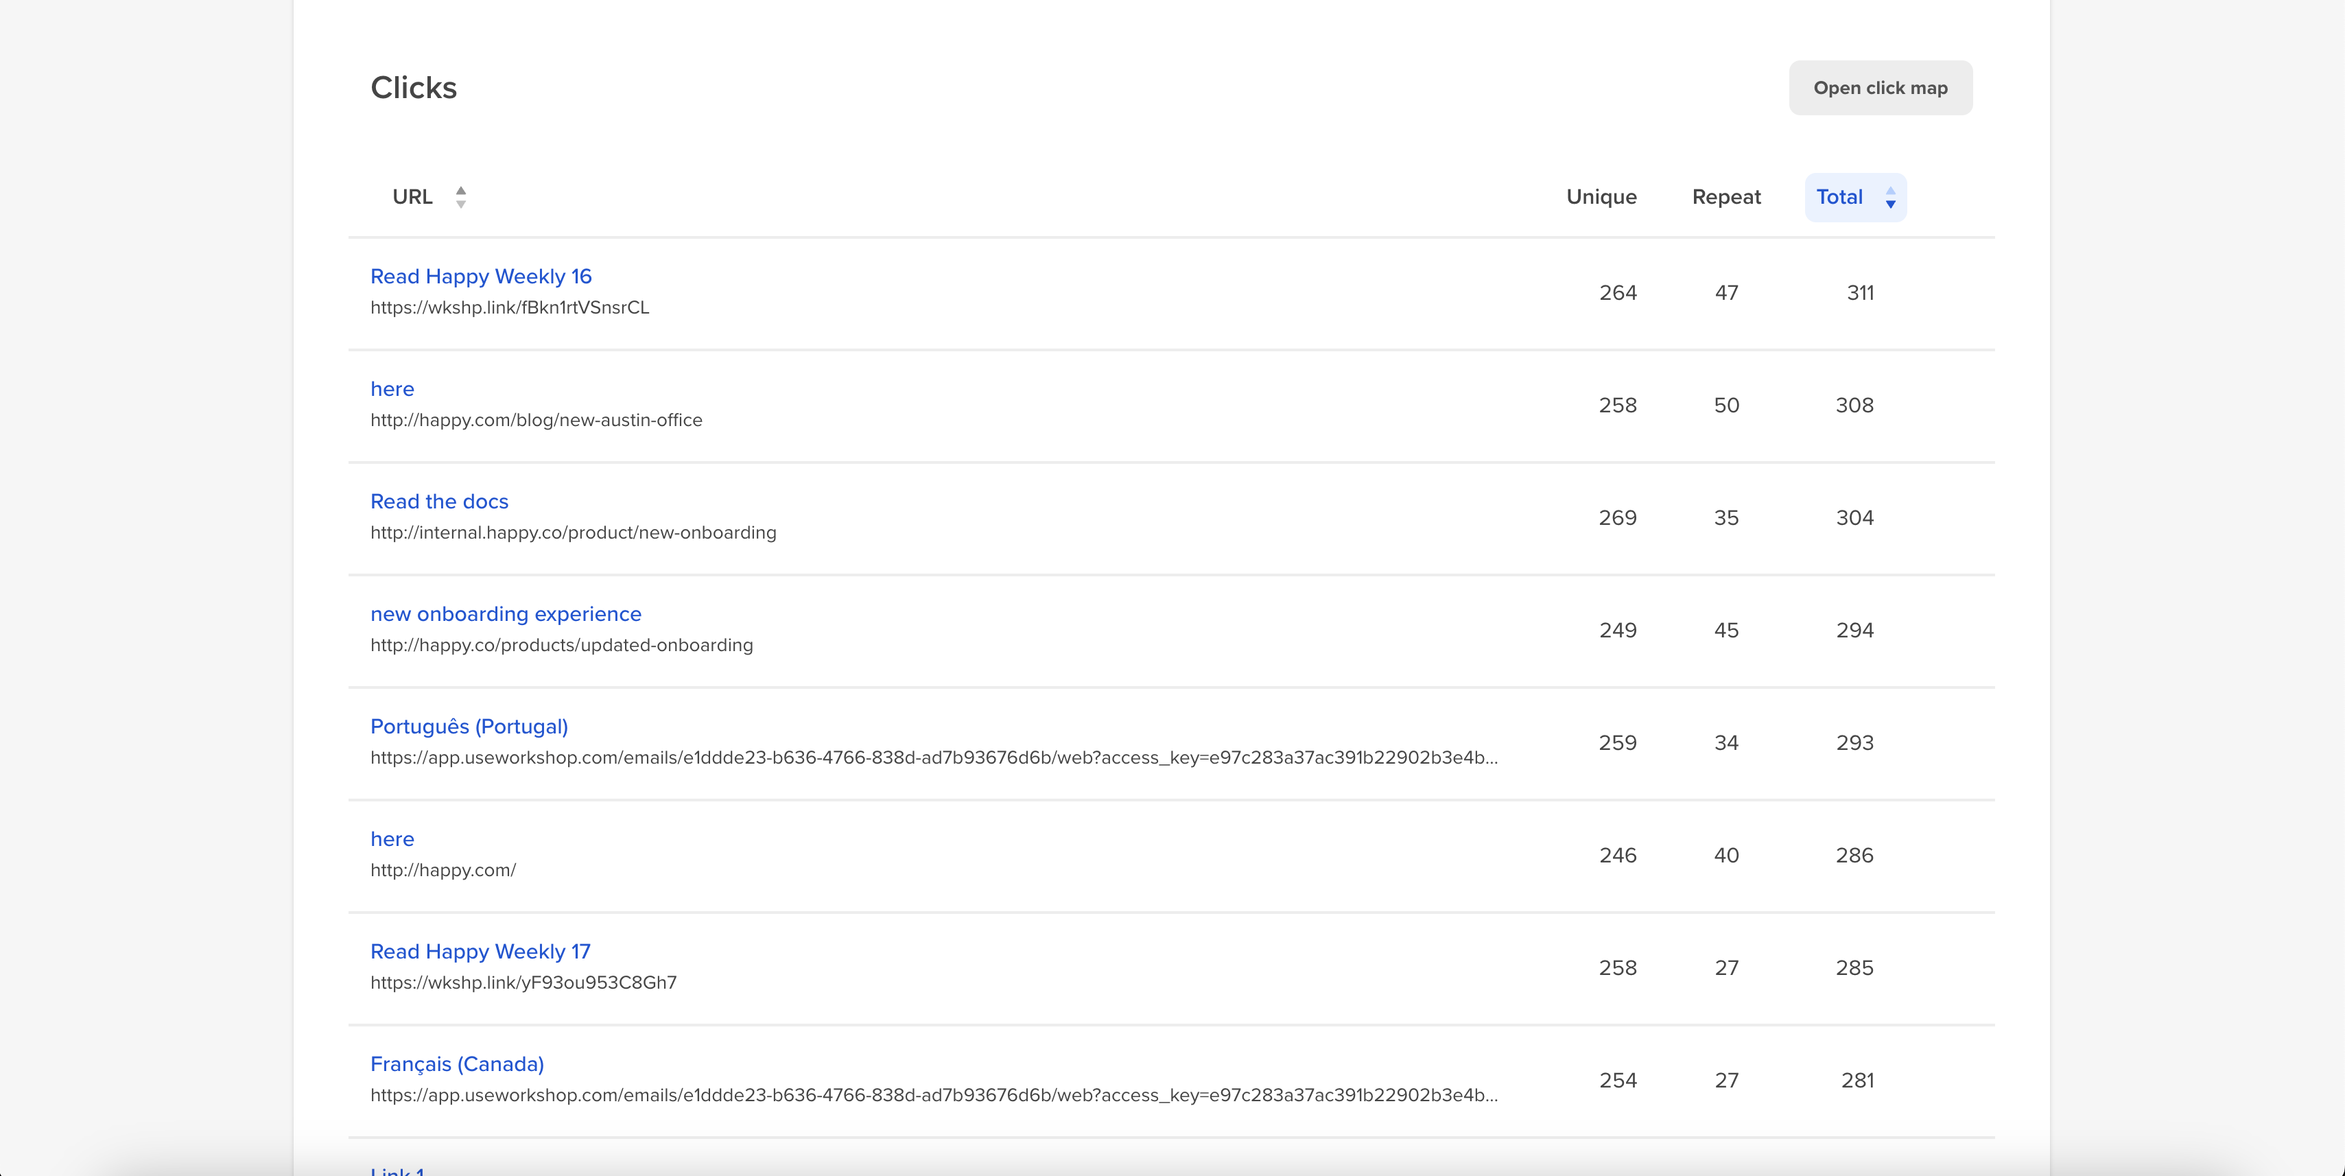Screen dimensions: 2345x1176
Task: Select the URL text under Português (Portugal)
Action: pos(934,757)
